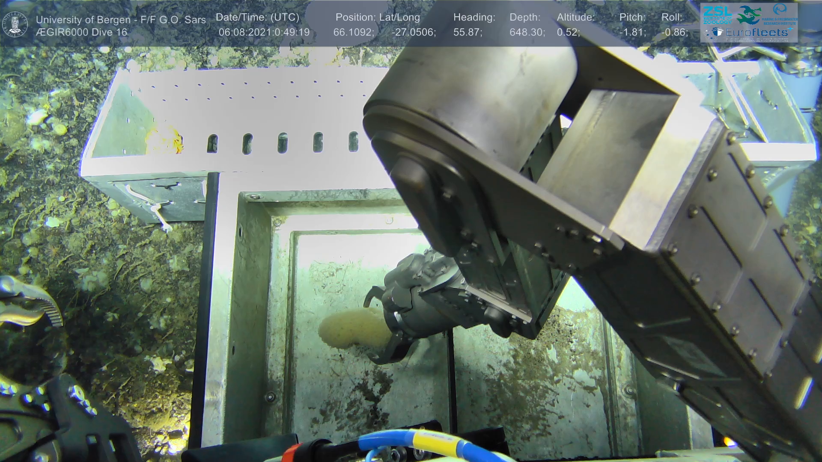Click the Depth value 648.30
The width and height of the screenshot is (822, 462).
click(x=527, y=33)
